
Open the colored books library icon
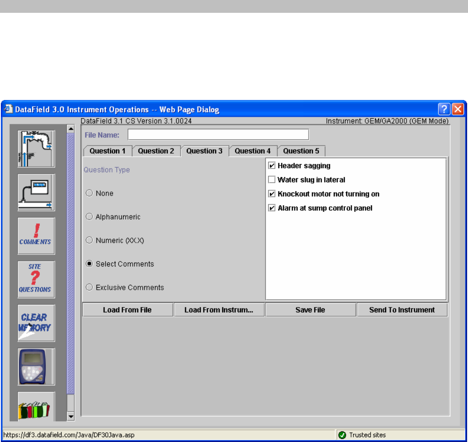click(x=36, y=407)
